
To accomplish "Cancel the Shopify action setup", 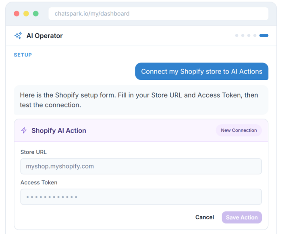I will (x=205, y=217).
